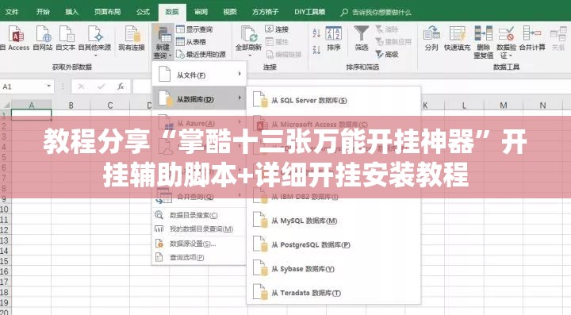Image resolution: width=571 pixels, height=315 pixels.
Task: Select From Database (从数据库) menu item
Action: (x=199, y=98)
